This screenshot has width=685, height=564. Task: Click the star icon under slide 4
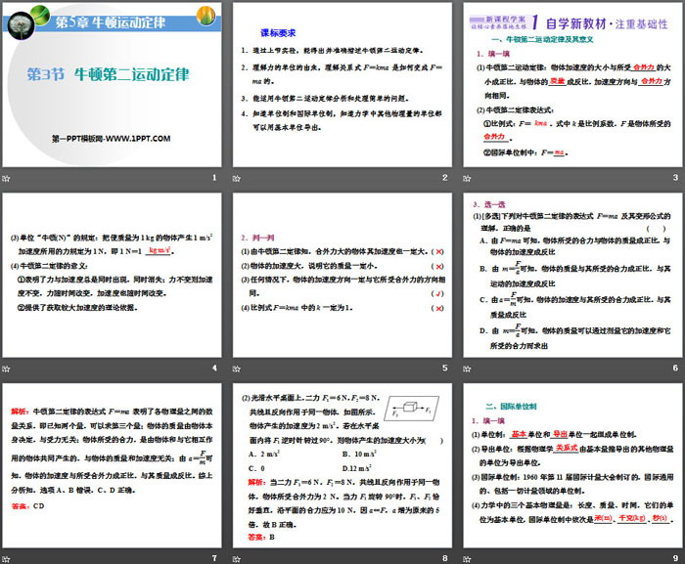click(x=9, y=368)
